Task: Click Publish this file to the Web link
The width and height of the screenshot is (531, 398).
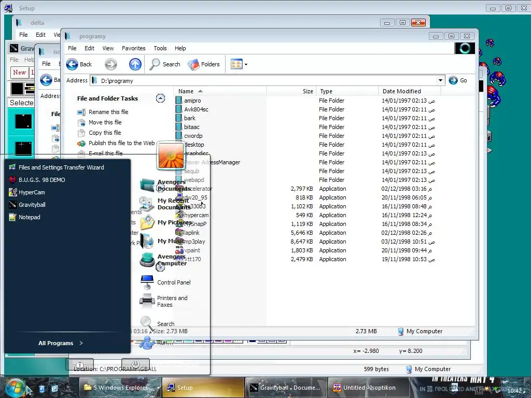Action: (121, 143)
